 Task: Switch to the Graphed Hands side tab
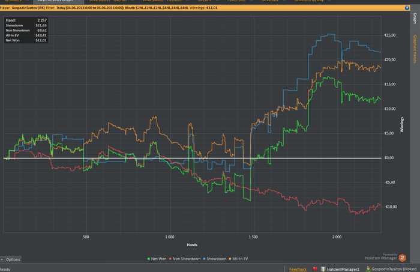(415, 49)
